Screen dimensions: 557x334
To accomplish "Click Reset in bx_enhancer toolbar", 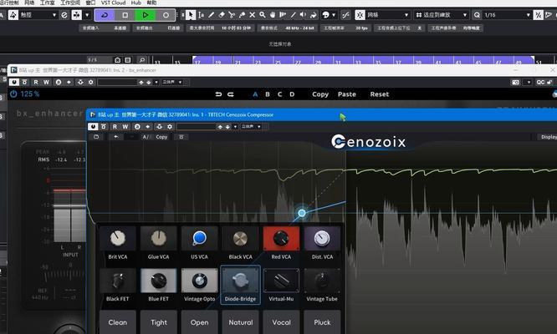I will tap(380, 94).
